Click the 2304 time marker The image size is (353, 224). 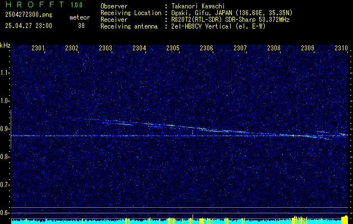[x=139, y=48]
